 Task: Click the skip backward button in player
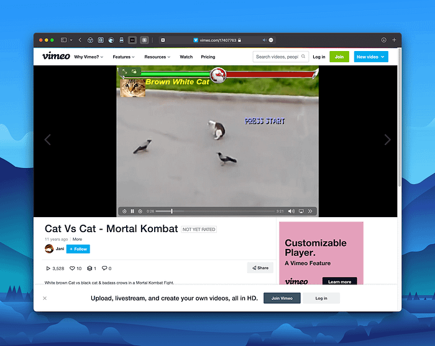coord(124,211)
